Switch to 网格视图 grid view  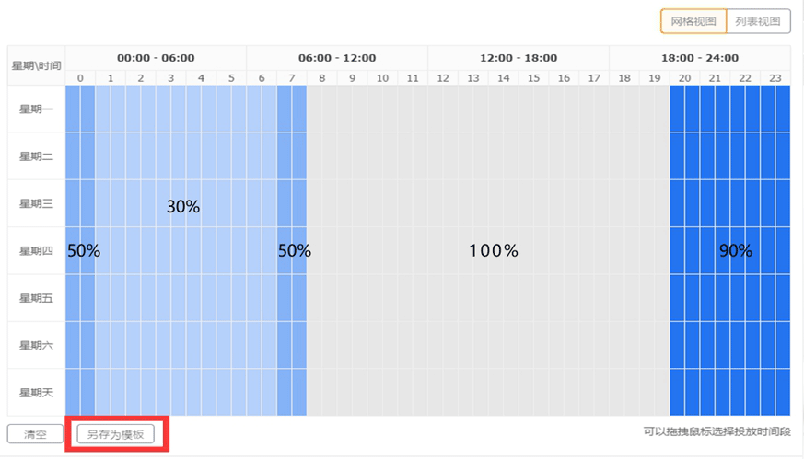[x=693, y=21]
